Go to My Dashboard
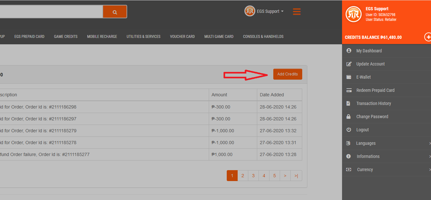The height and width of the screenshot is (200, 431). pyautogui.click(x=369, y=51)
